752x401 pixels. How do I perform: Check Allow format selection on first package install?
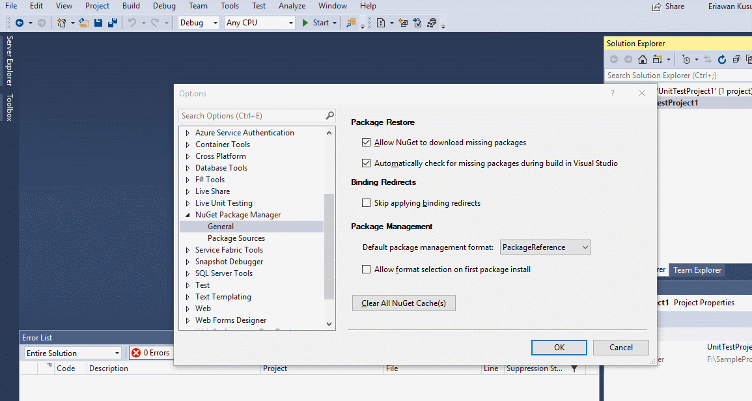367,270
